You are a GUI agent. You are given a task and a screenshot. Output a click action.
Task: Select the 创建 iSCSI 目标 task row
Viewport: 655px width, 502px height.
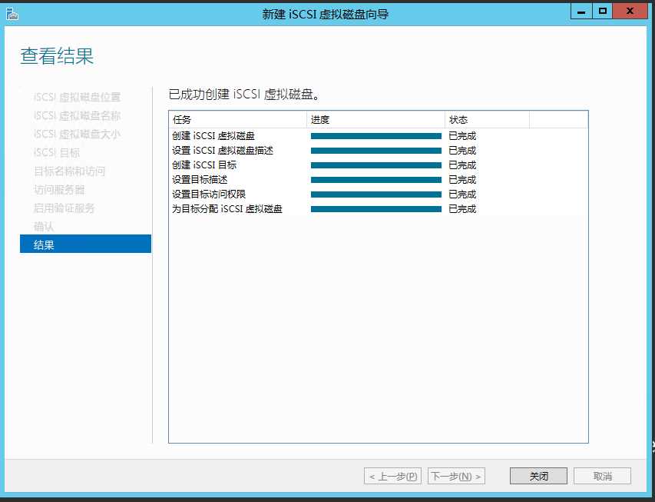click(x=379, y=165)
